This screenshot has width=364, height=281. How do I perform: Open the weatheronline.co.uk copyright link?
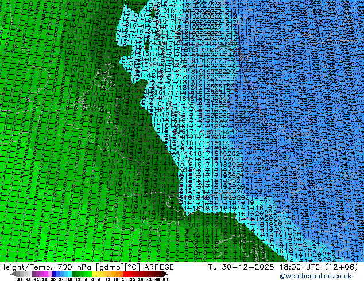(x=316, y=276)
